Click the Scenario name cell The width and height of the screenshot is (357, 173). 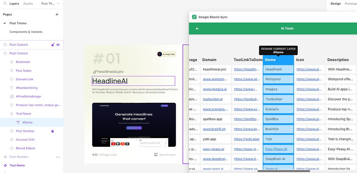[278, 109]
